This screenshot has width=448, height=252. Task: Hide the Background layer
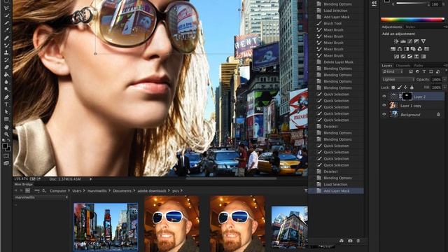point(384,114)
